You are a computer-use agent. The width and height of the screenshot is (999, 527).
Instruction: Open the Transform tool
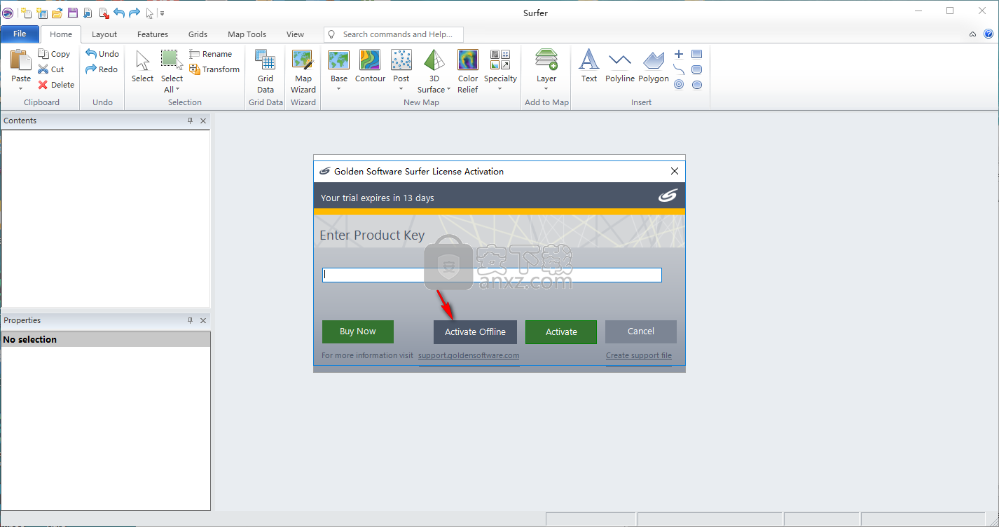(214, 69)
